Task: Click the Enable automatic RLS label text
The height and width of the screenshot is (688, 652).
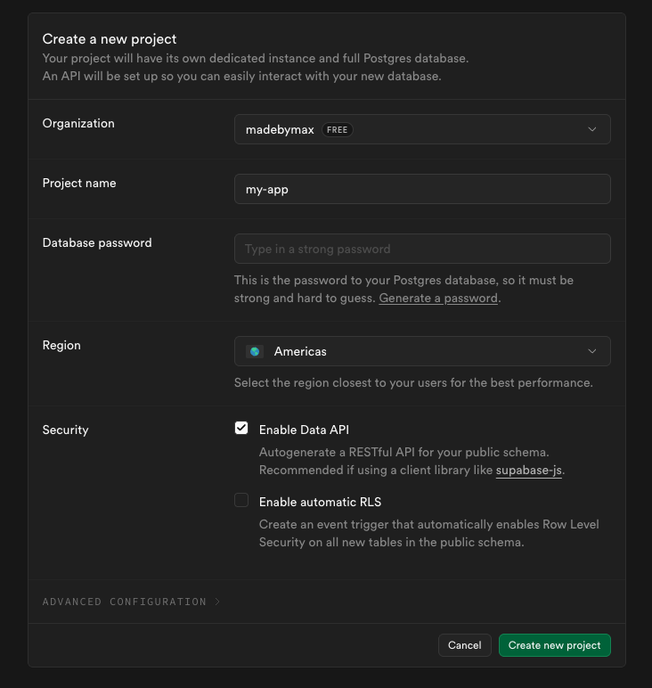Action: [x=320, y=502]
